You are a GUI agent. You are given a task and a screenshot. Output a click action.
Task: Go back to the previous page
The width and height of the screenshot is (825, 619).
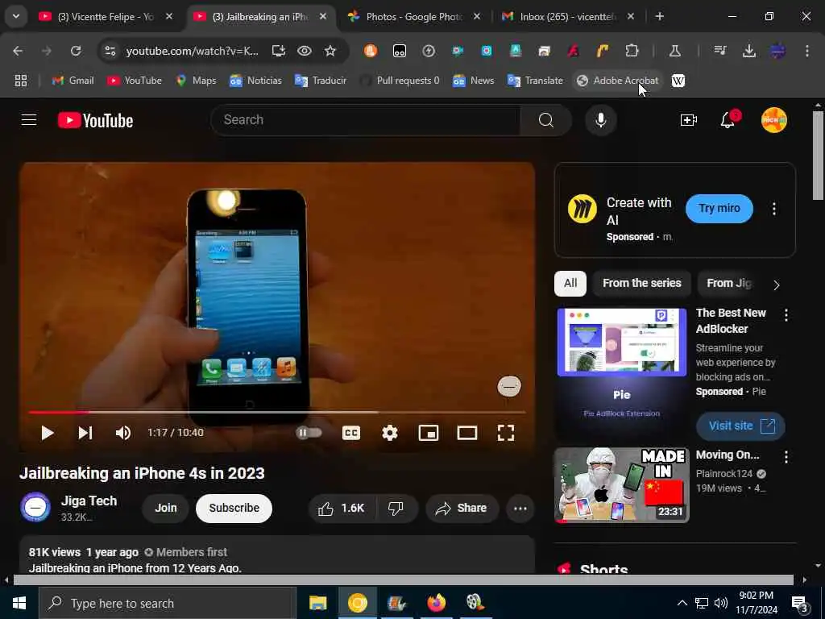[x=18, y=51]
